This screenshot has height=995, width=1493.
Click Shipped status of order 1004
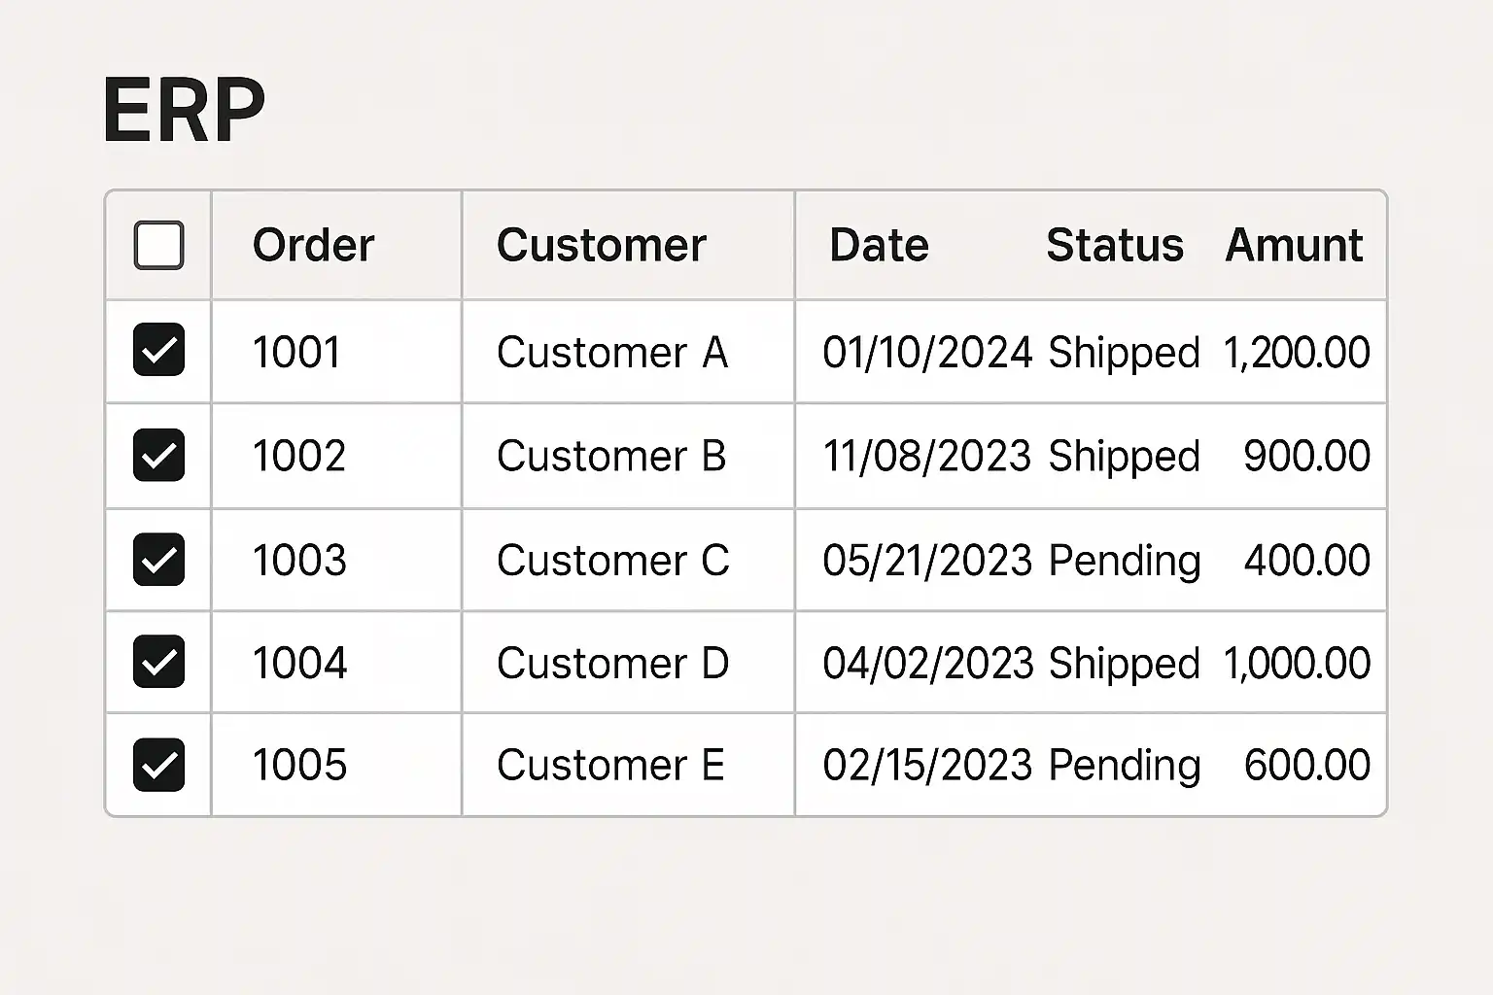[1124, 664]
